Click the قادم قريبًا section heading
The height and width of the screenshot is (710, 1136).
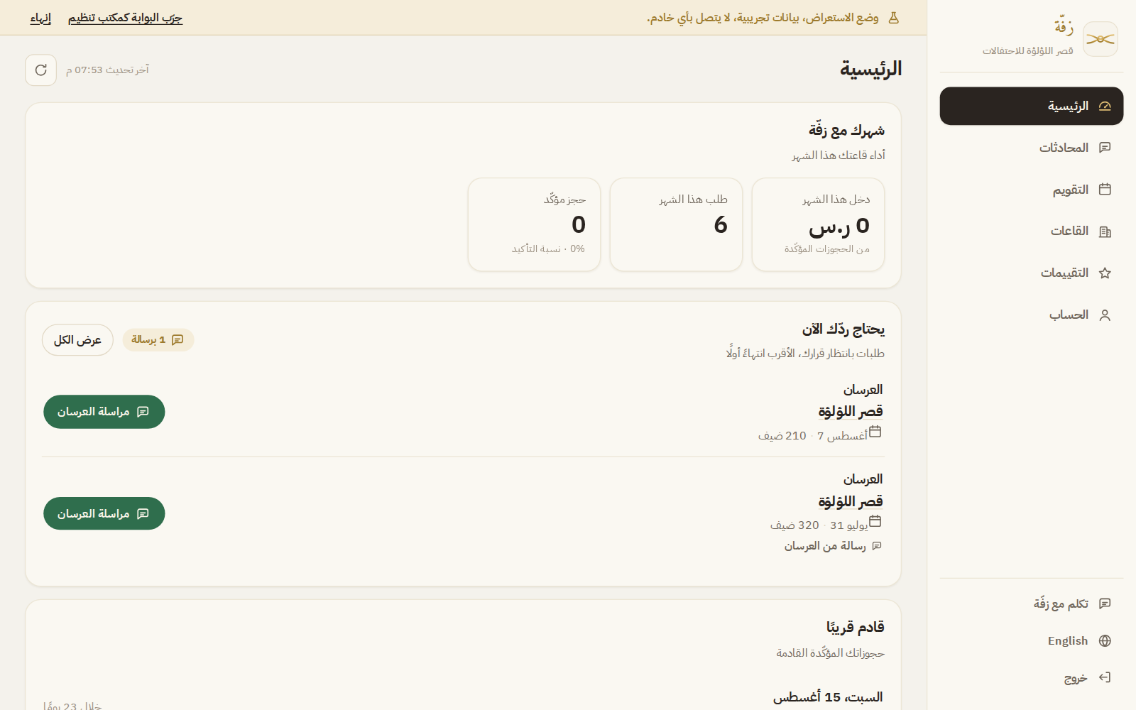coord(855,627)
